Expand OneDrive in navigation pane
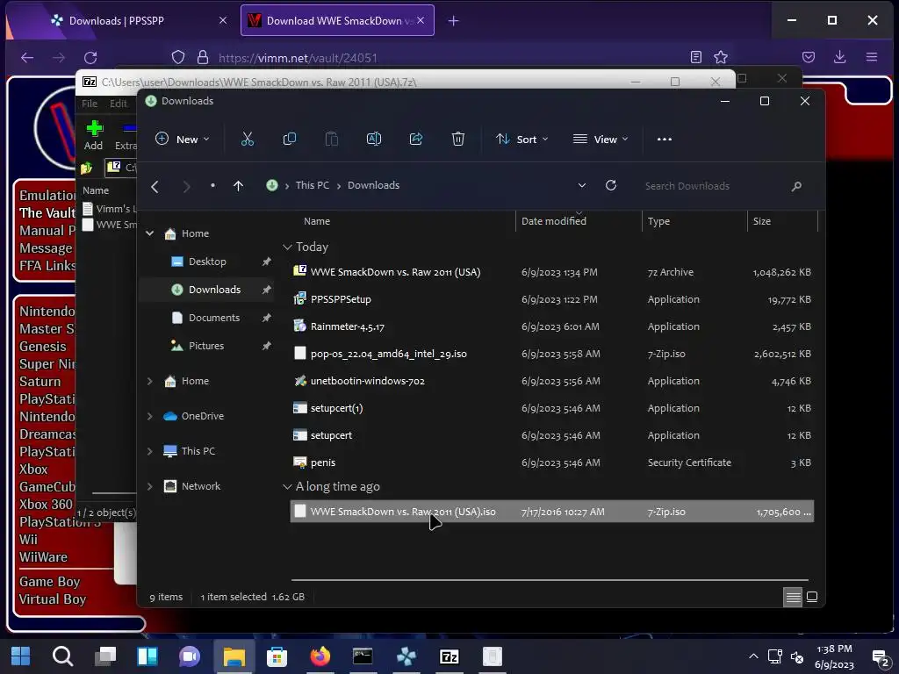 (149, 416)
